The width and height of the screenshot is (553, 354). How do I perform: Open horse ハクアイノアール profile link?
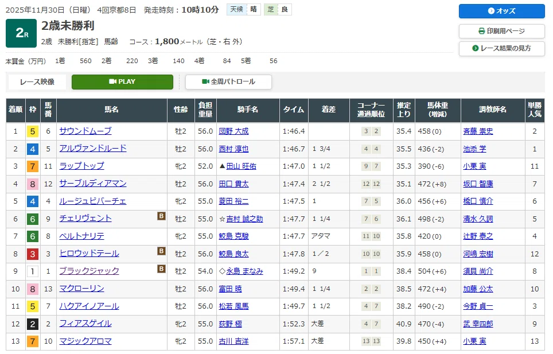[x=89, y=306]
